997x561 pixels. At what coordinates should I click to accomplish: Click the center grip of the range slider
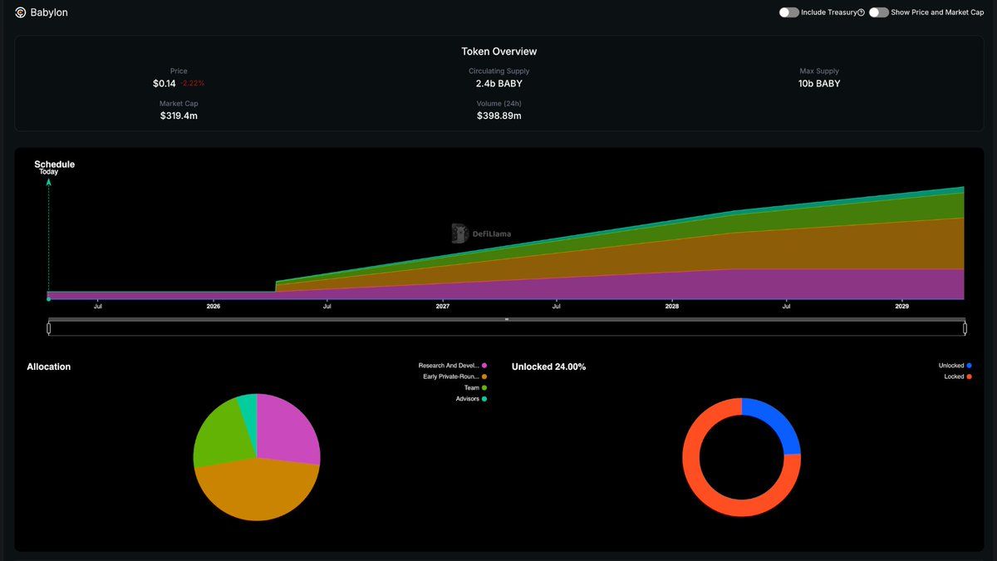[507, 319]
